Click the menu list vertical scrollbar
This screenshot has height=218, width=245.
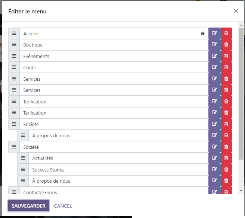point(241,93)
